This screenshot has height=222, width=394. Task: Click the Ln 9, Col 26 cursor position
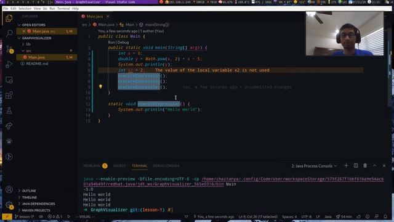258,216
